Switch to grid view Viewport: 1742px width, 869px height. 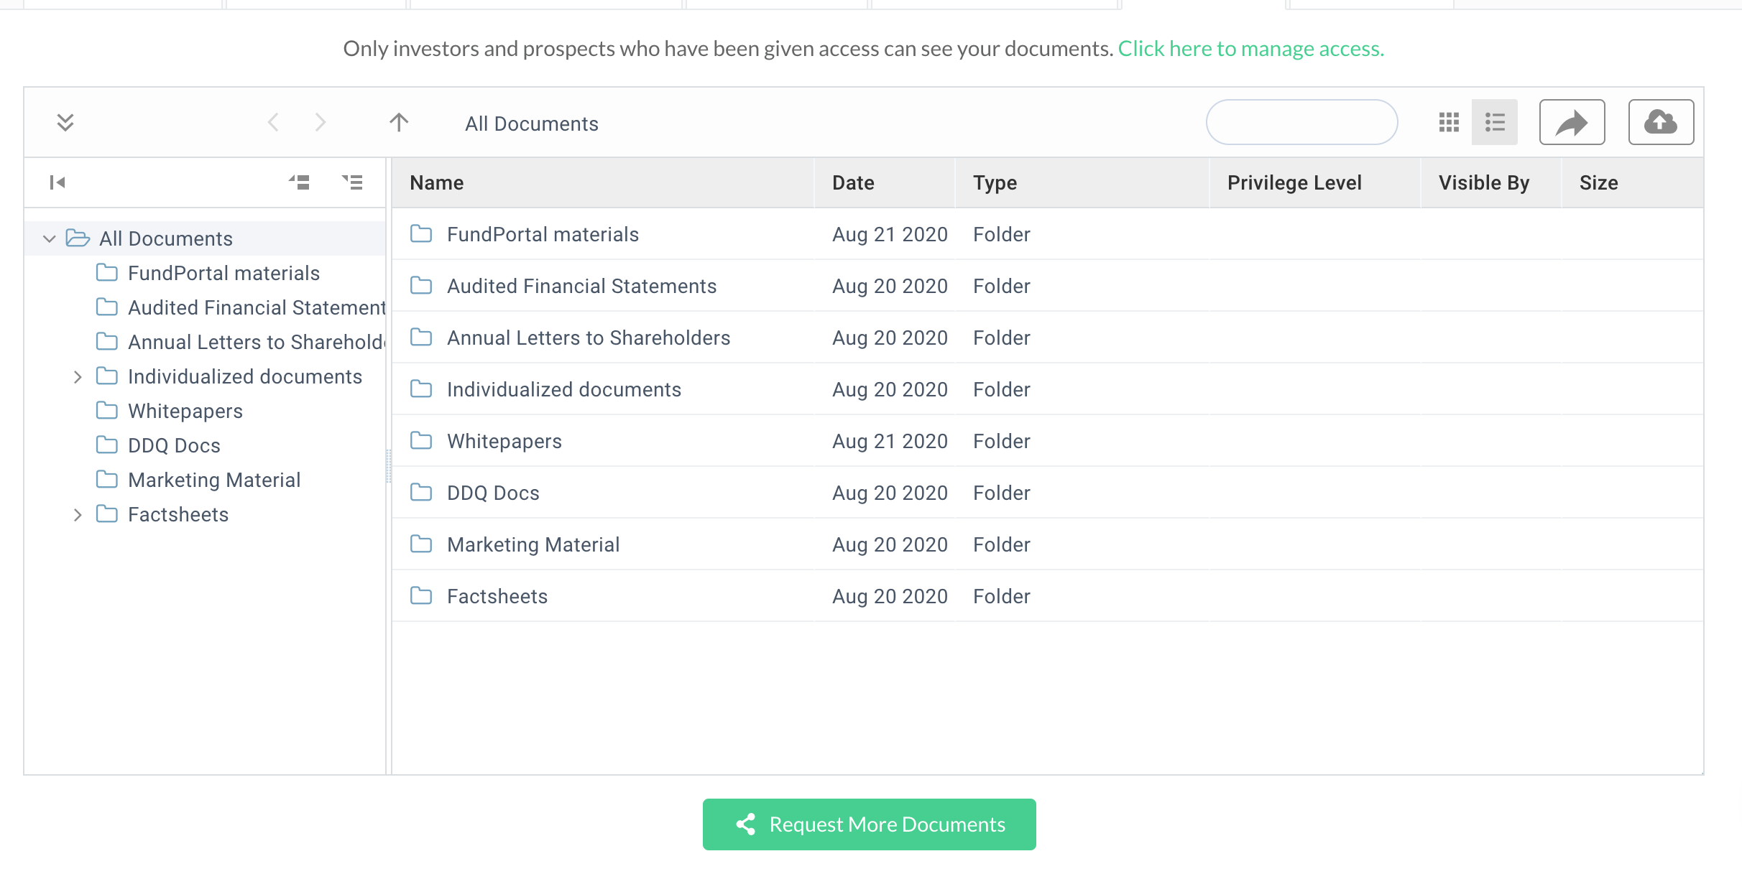pos(1449,123)
